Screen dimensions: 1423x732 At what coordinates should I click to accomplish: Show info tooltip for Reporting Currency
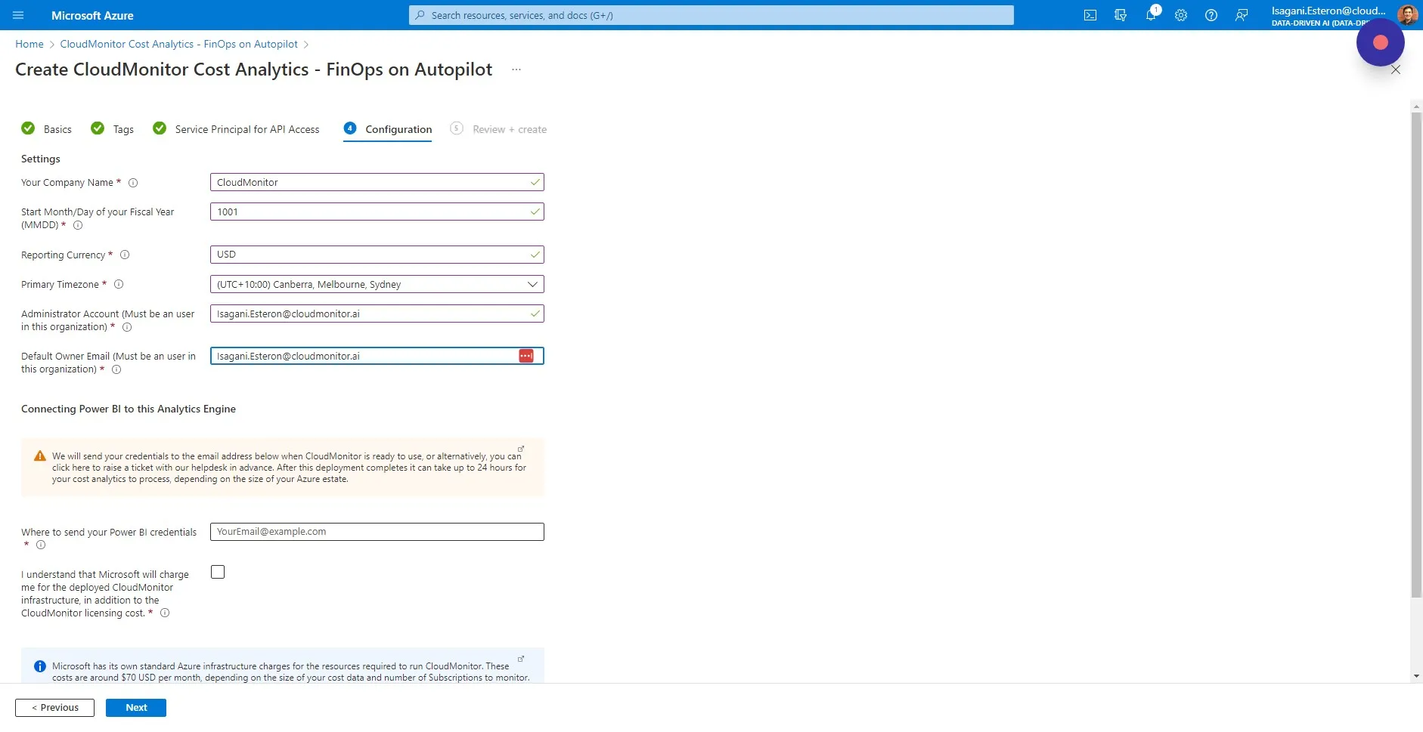(x=126, y=255)
